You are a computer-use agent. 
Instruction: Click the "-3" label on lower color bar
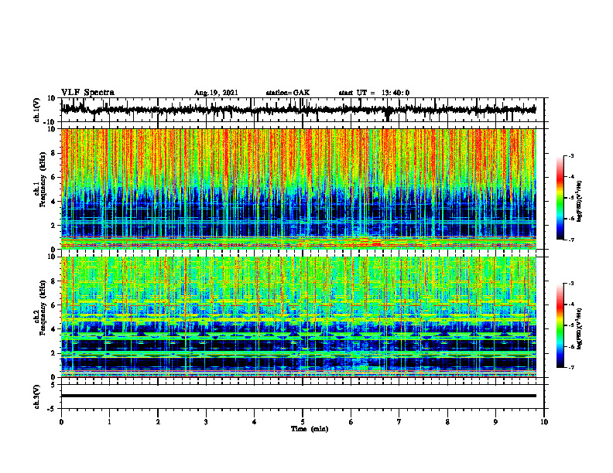pos(570,284)
